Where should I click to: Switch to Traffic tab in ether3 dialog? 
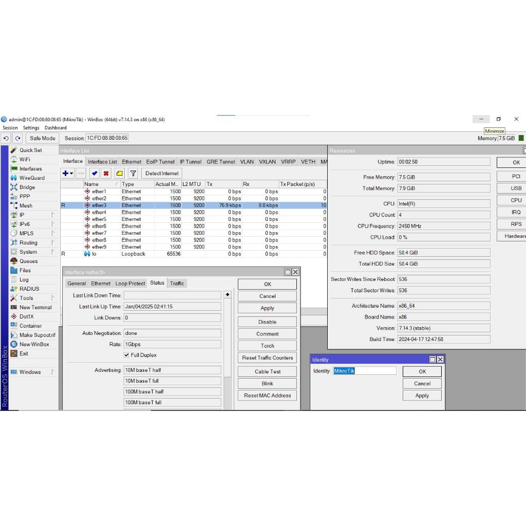coord(177,284)
